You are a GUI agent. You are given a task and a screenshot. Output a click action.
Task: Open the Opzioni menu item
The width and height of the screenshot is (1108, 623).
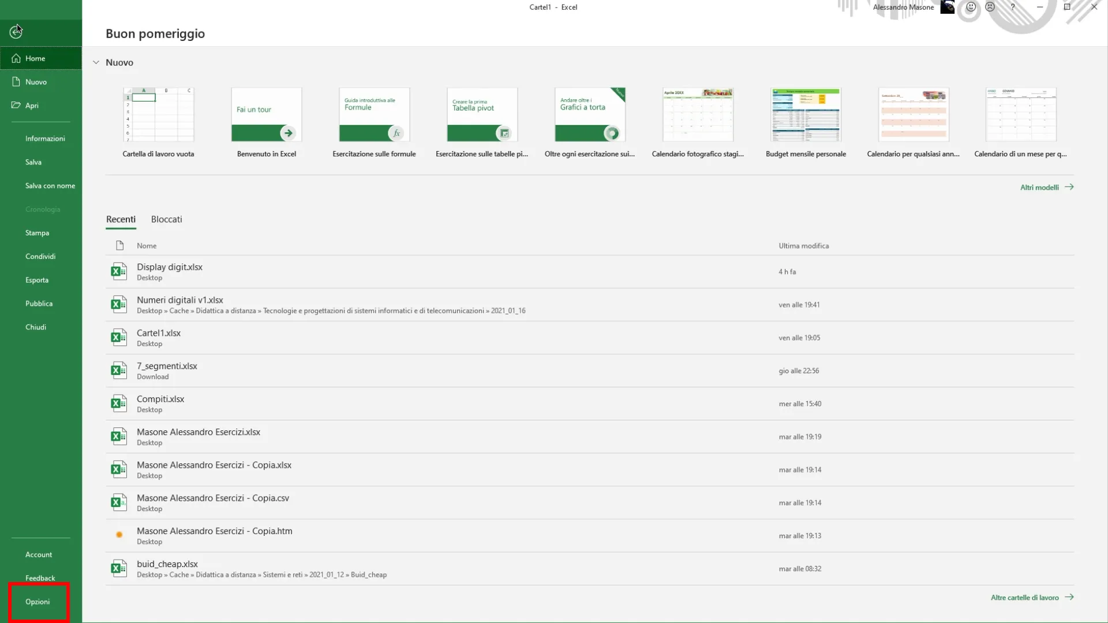(x=38, y=602)
